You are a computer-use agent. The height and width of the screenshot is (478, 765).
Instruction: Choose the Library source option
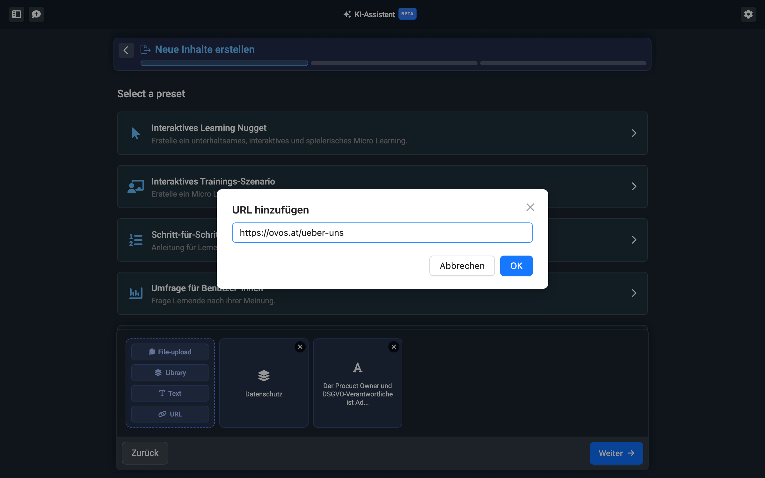click(170, 373)
